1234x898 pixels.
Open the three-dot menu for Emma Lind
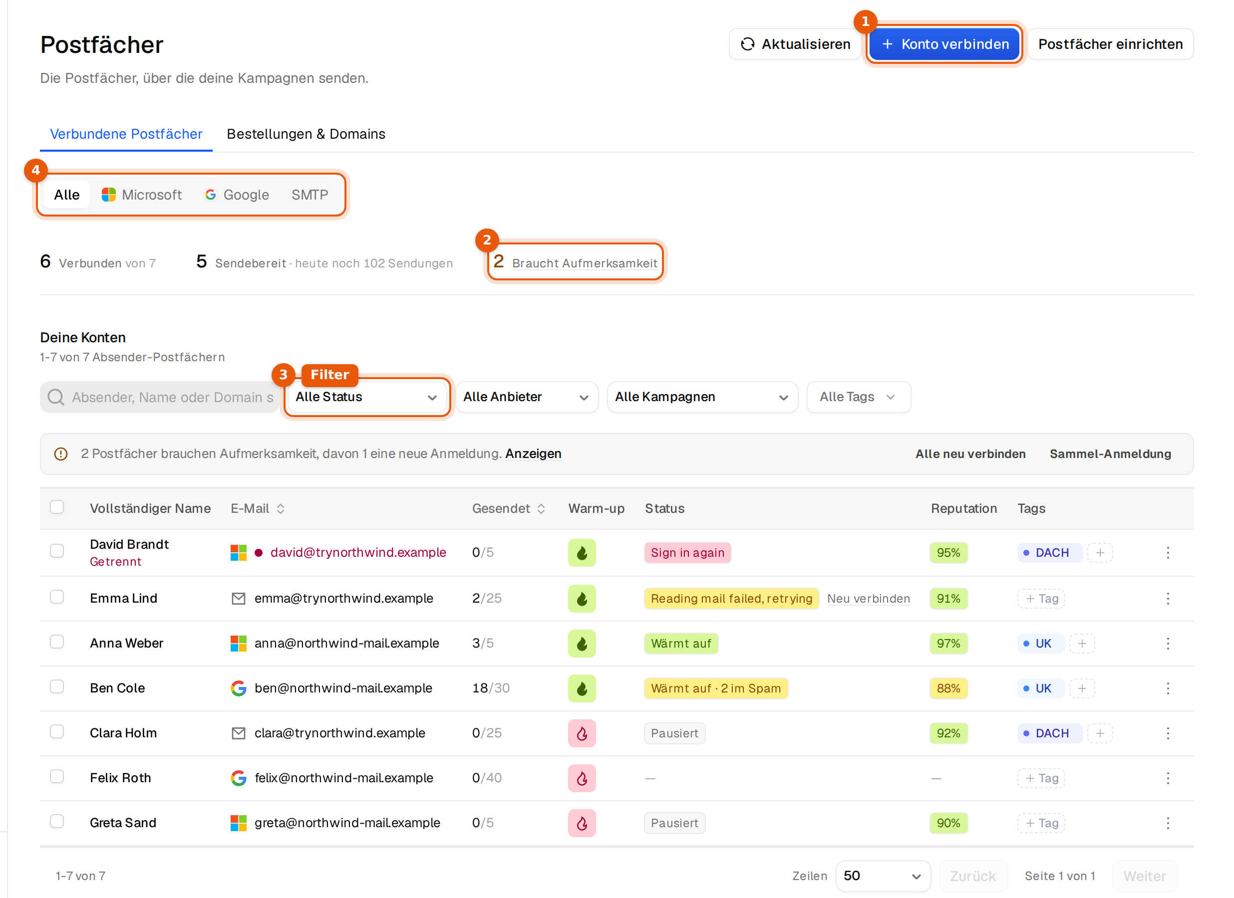pos(1168,598)
